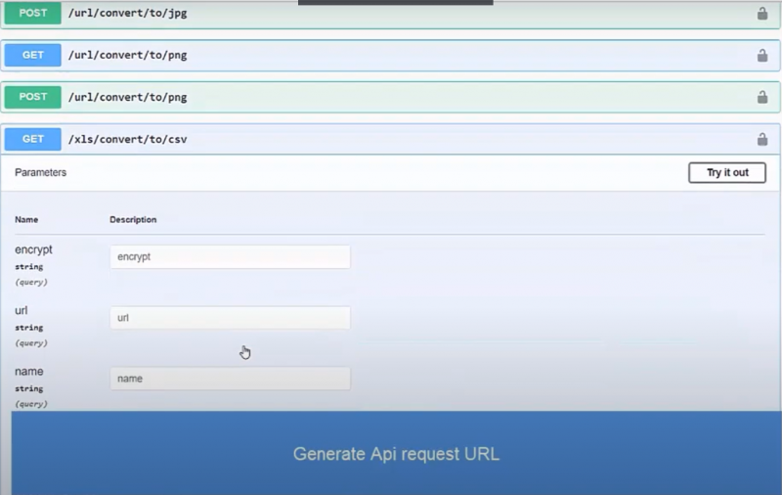Select the Parameters section heading
This screenshot has width=782, height=495.
40,173
